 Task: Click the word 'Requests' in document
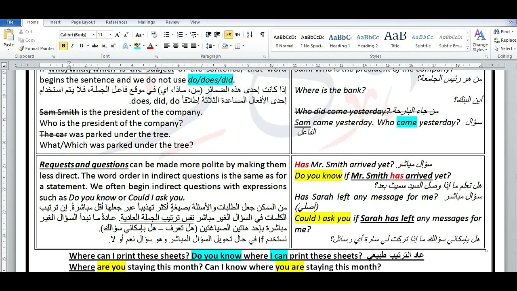click(57, 164)
